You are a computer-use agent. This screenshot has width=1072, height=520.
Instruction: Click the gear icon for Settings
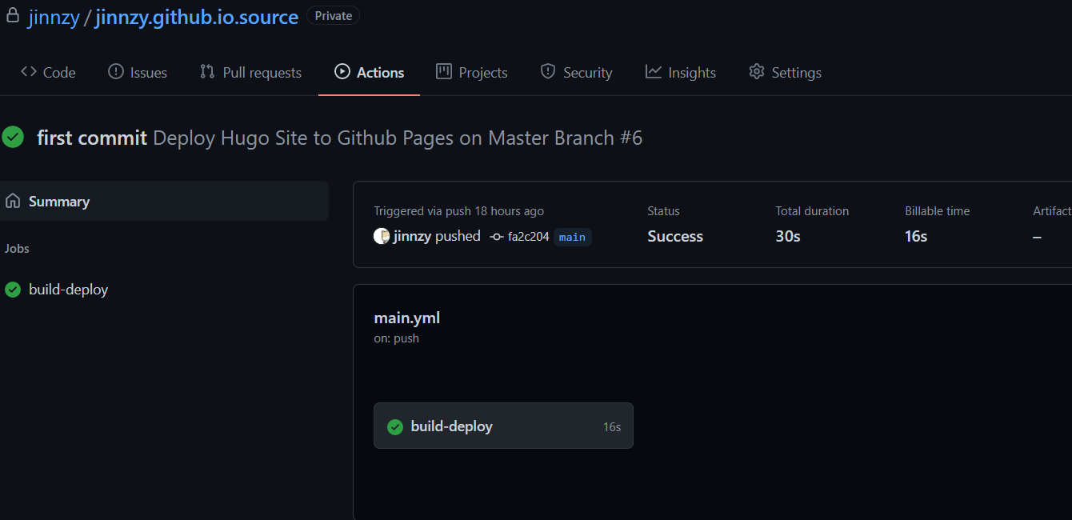pos(756,72)
